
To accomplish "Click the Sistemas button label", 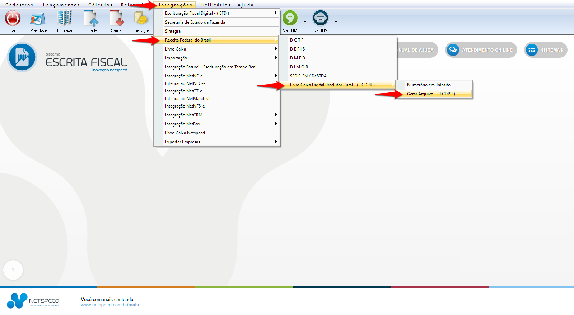I will [552, 50].
